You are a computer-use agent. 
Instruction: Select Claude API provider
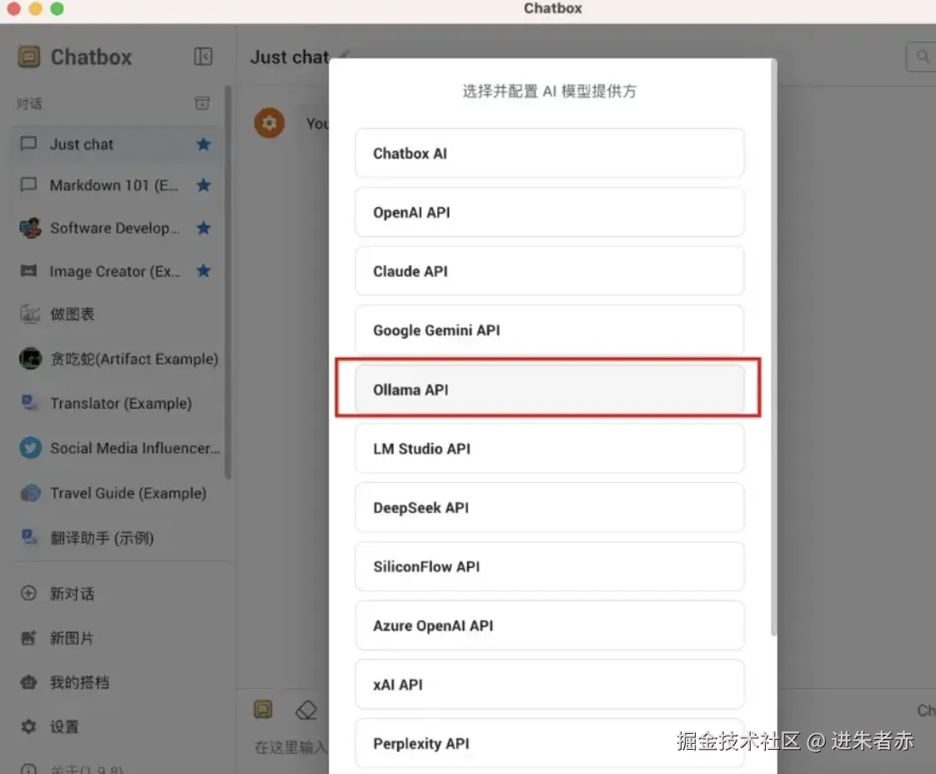(549, 272)
